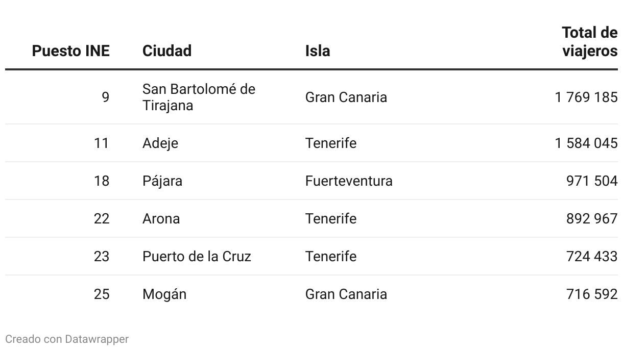This screenshot has width=623, height=351.
Task: Select the Adeje city cell
Action: click(160, 143)
